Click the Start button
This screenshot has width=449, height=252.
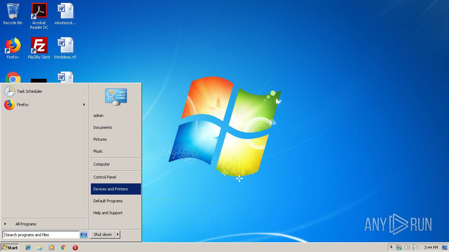[10, 247]
